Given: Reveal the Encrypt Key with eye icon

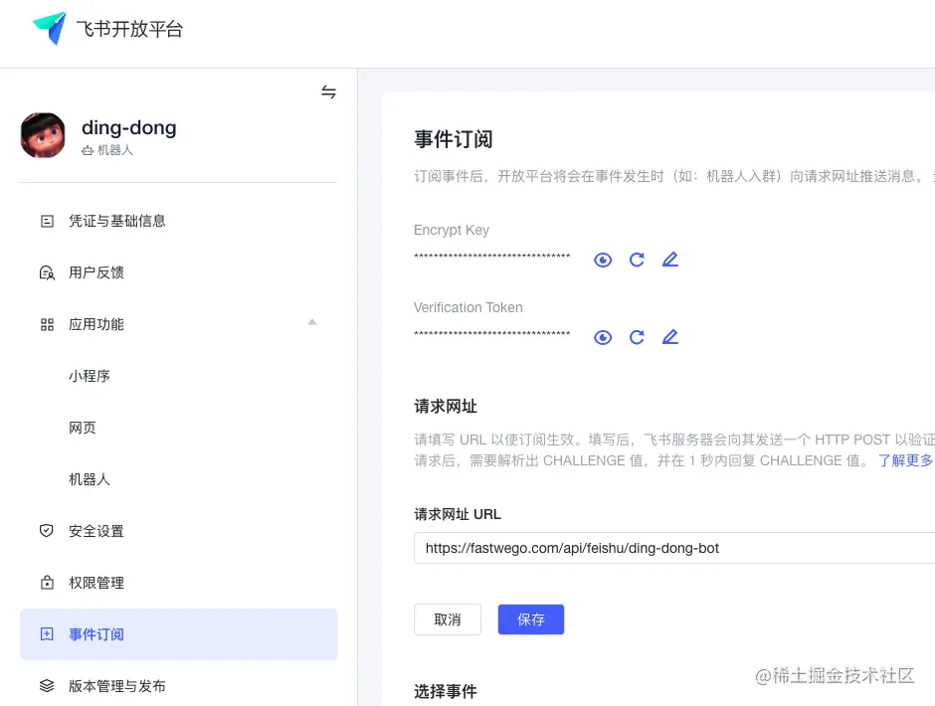Looking at the screenshot, I should (603, 260).
